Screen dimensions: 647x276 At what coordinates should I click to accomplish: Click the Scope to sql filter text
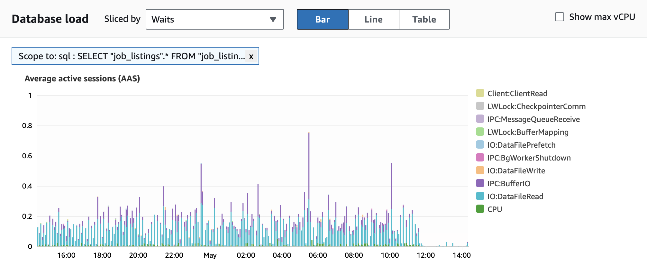[x=131, y=56]
